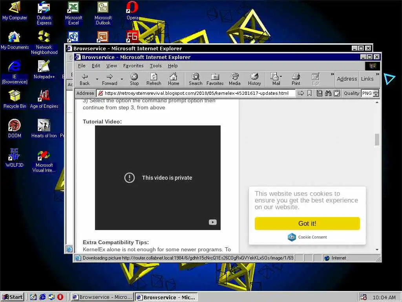Select the DOOM desktop icon
Screen dimensions: 402x302
tap(15, 129)
